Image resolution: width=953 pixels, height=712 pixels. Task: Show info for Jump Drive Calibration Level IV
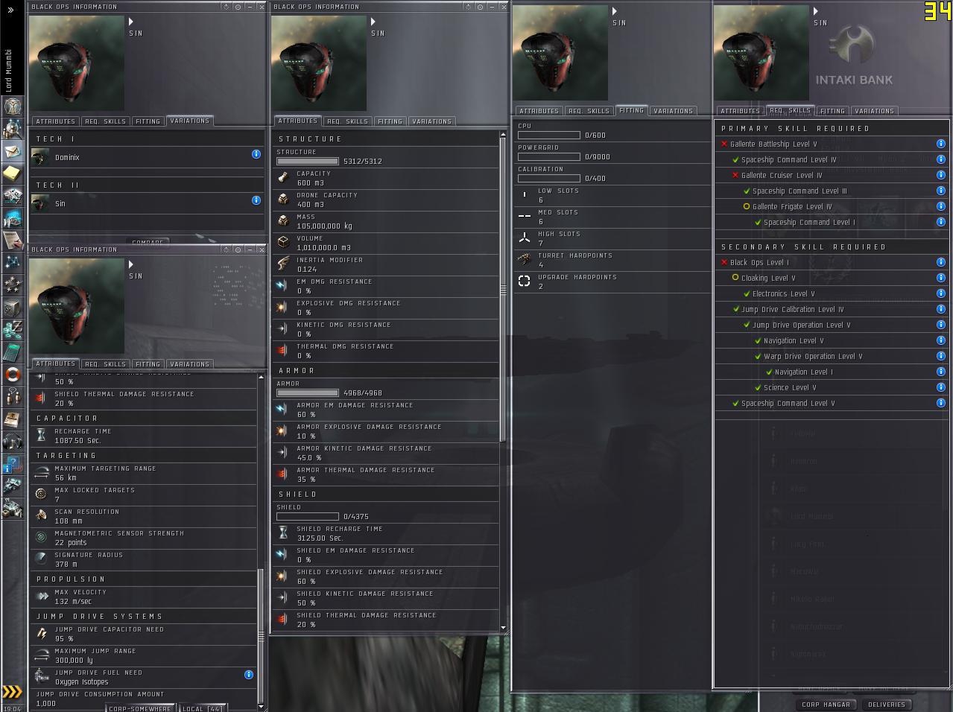940,309
